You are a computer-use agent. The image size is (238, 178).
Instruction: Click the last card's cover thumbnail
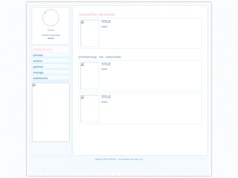click(x=90, y=109)
